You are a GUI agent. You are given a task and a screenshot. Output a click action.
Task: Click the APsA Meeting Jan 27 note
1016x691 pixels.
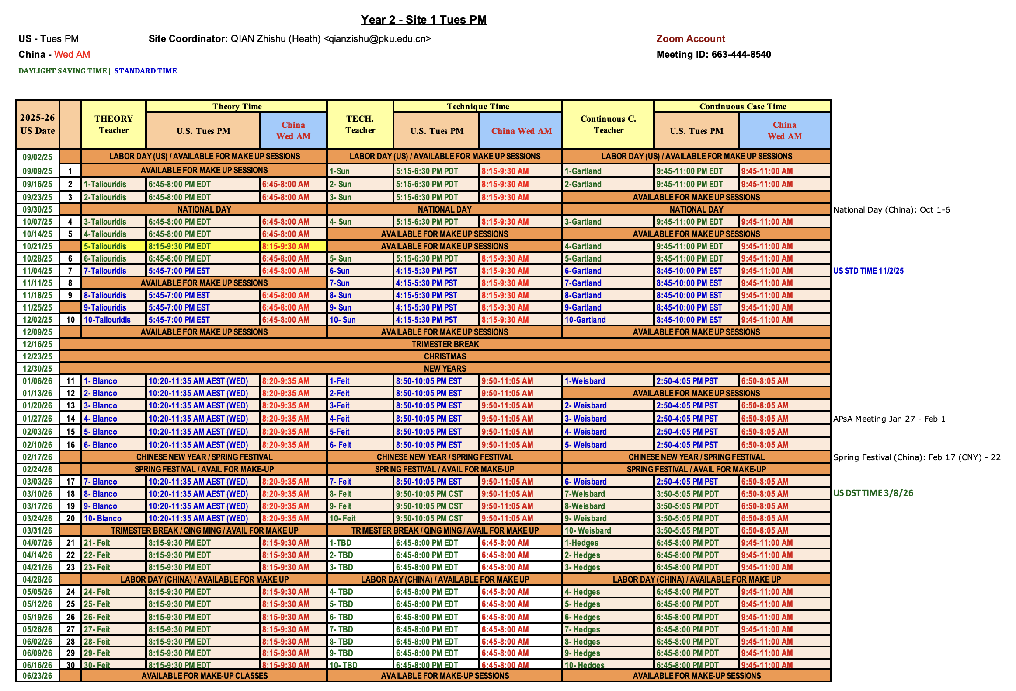(889, 419)
